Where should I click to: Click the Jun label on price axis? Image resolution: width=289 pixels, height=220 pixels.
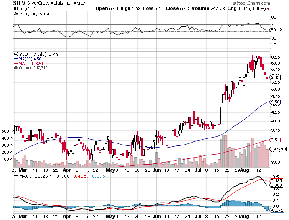click(157, 170)
